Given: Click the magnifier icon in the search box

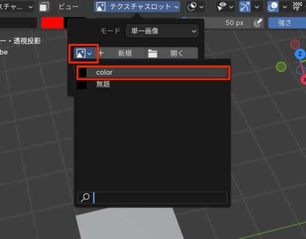Looking at the screenshot, I should coord(85,198).
